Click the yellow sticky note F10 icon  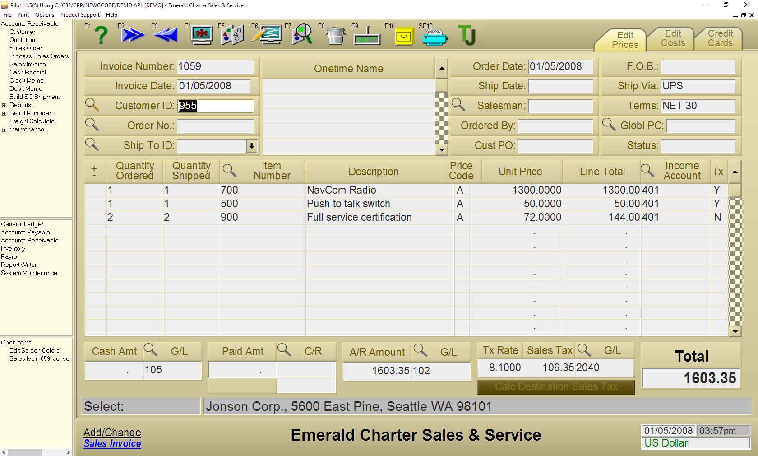(x=404, y=37)
